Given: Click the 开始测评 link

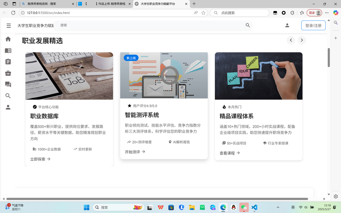Looking at the screenshot, I should pyautogui.click(x=135, y=152).
